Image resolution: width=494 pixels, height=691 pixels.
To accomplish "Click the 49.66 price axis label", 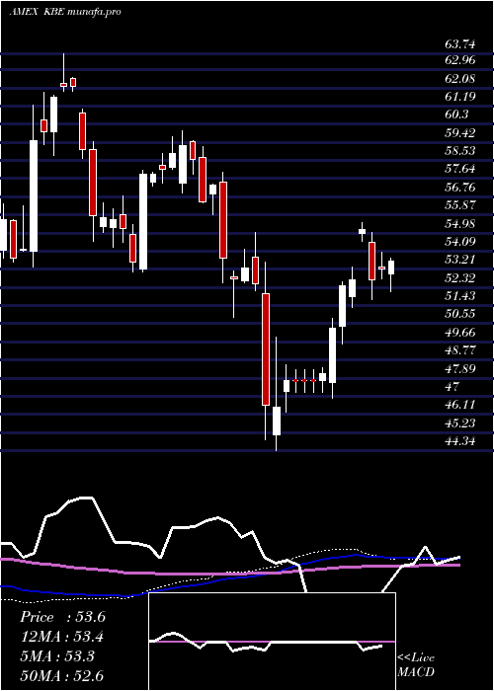I will pos(460,332).
